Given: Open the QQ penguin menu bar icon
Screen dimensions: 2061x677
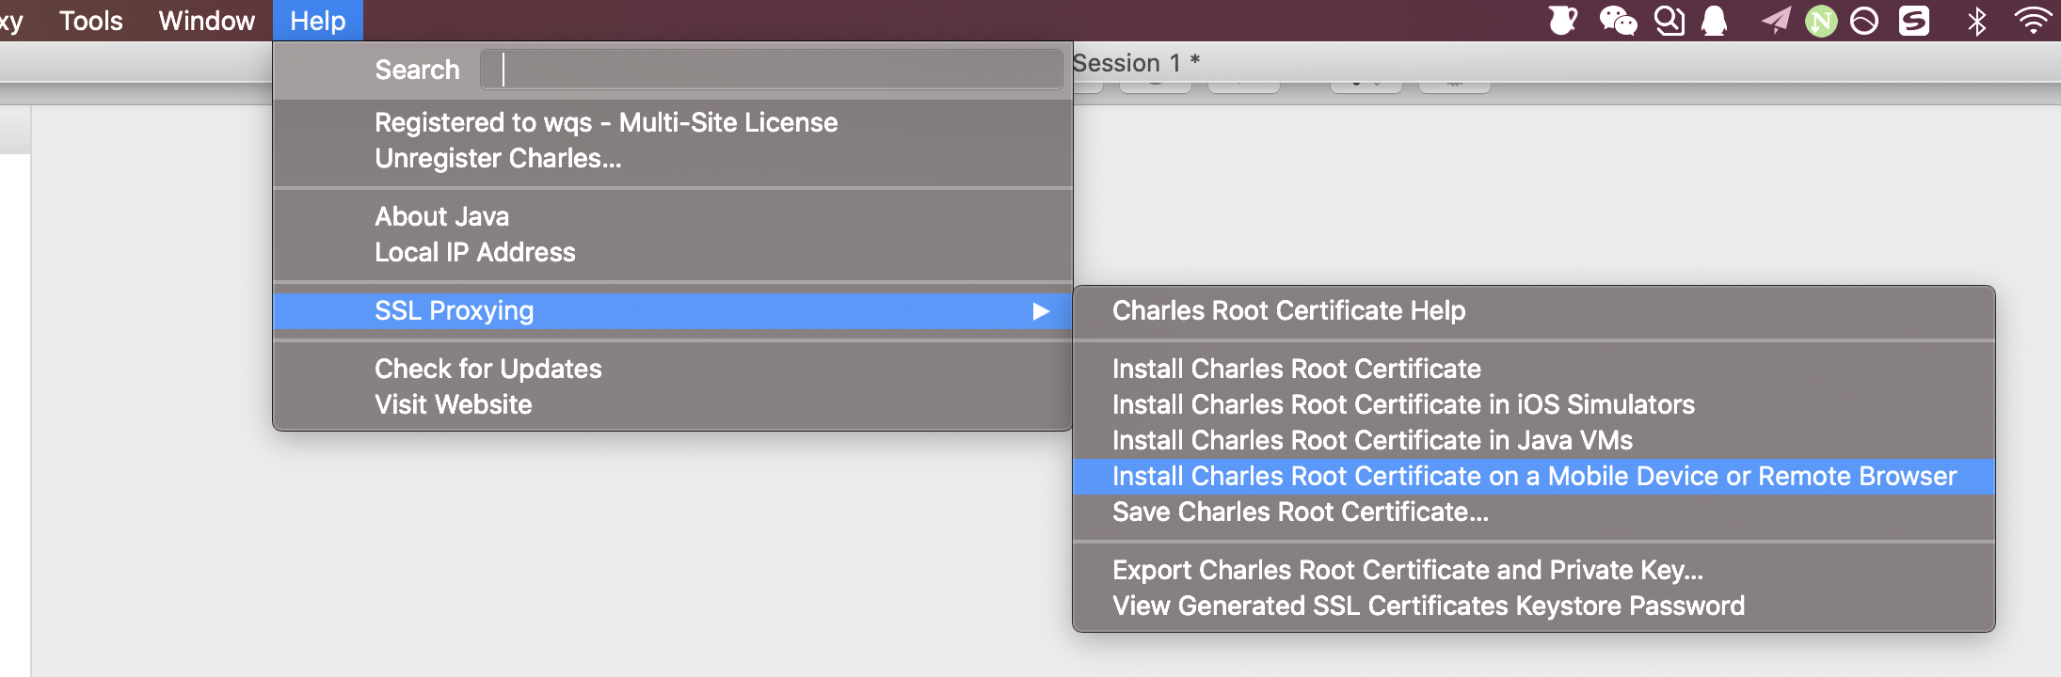Looking at the screenshot, I should click(1715, 21).
